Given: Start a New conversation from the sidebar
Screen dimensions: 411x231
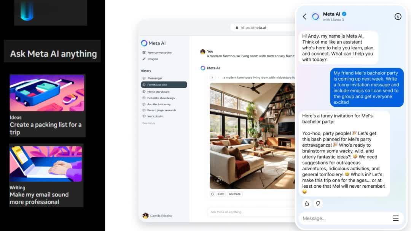Looking at the screenshot, I should (x=159, y=52).
